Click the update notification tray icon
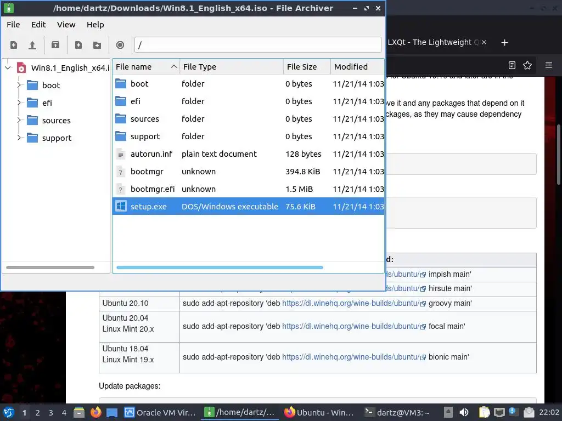The width and height of the screenshot is (562, 421). [x=513, y=412]
